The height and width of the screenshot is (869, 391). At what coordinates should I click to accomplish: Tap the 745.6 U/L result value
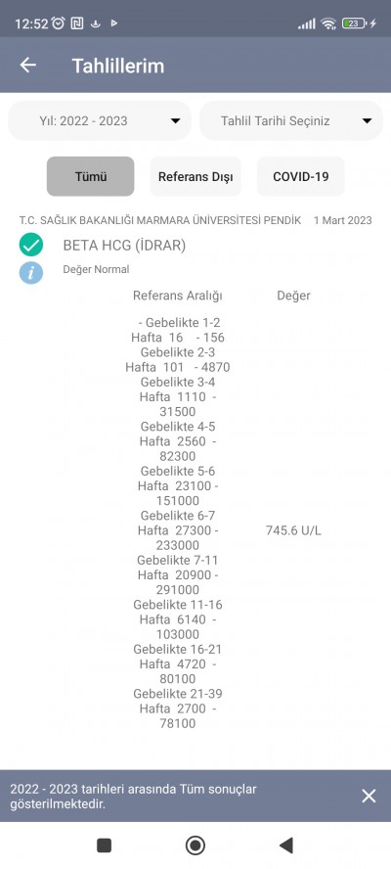point(293,531)
